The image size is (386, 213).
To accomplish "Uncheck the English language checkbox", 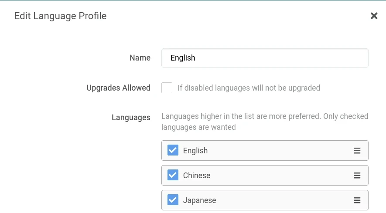I will coord(173,150).
